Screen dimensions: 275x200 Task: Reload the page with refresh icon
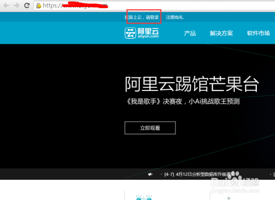tap(27, 5)
